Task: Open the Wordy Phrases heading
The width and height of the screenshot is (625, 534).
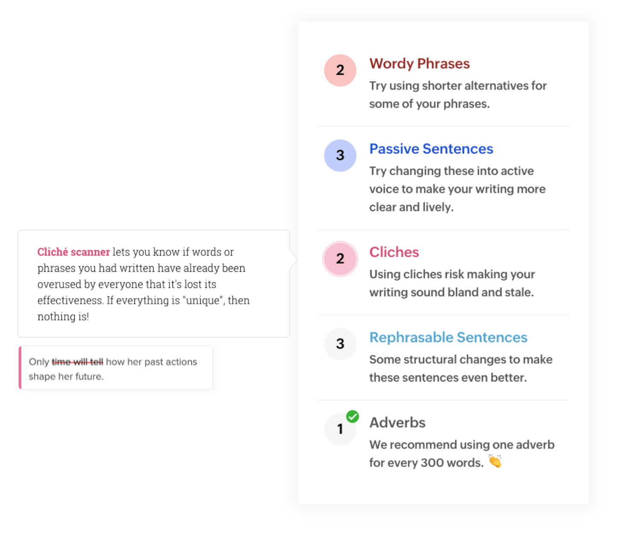Action: click(x=419, y=64)
